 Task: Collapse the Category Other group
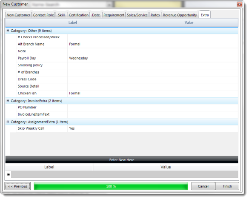8,31
